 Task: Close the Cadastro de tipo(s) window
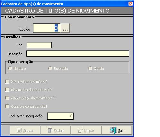click(x=130, y=4)
